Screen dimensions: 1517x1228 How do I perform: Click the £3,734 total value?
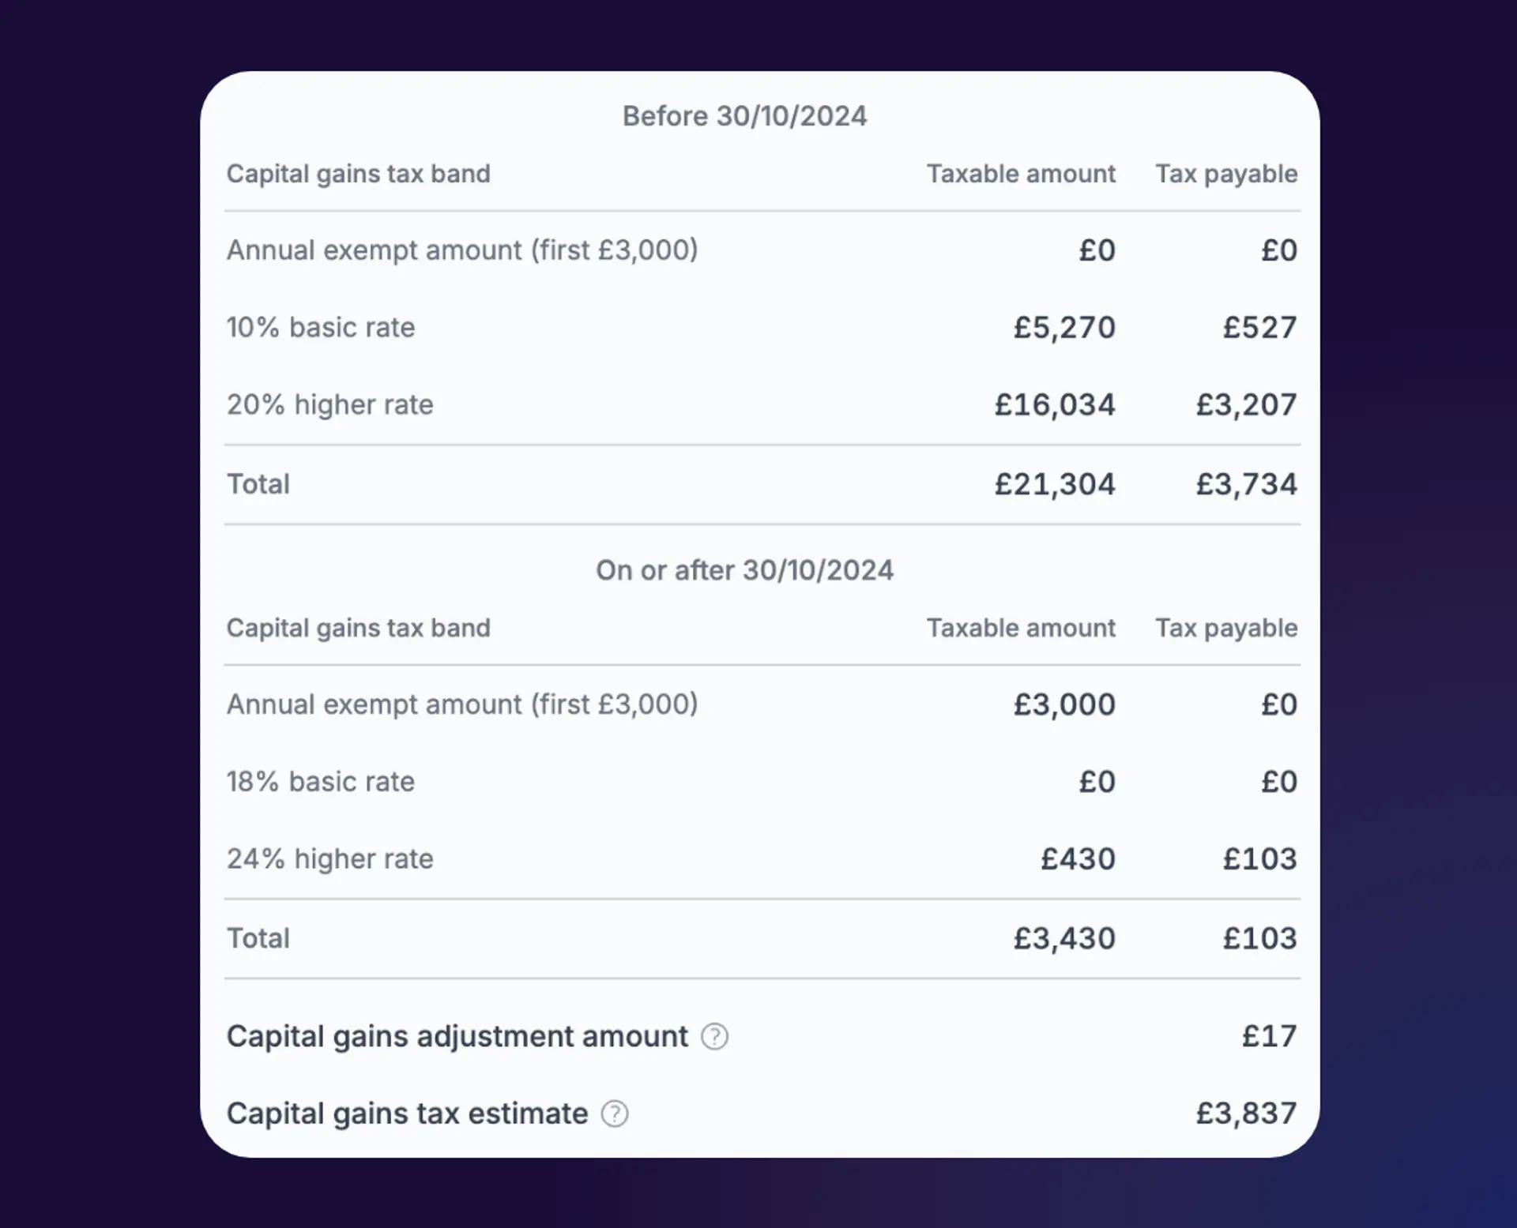[1247, 483]
